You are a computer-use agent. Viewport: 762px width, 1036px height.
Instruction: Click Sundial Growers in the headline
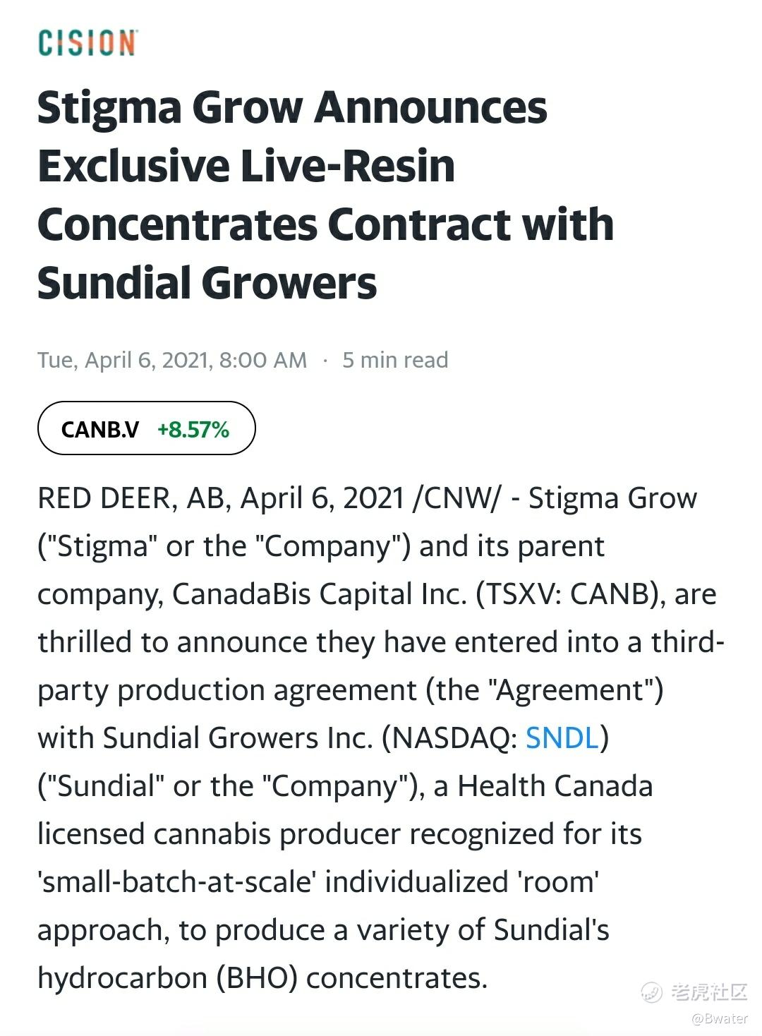point(207,283)
